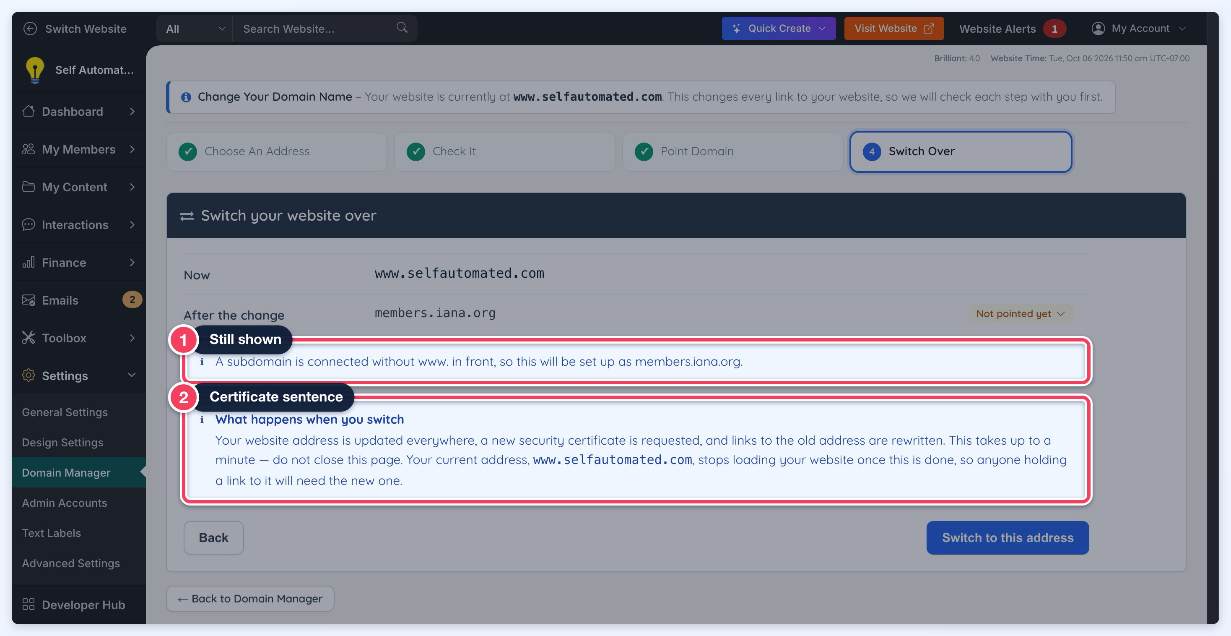Viewport: 1231px width, 636px height.
Task: Click the Emails badge showing 2
Action: pyautogui.click(x=132, y=300)
